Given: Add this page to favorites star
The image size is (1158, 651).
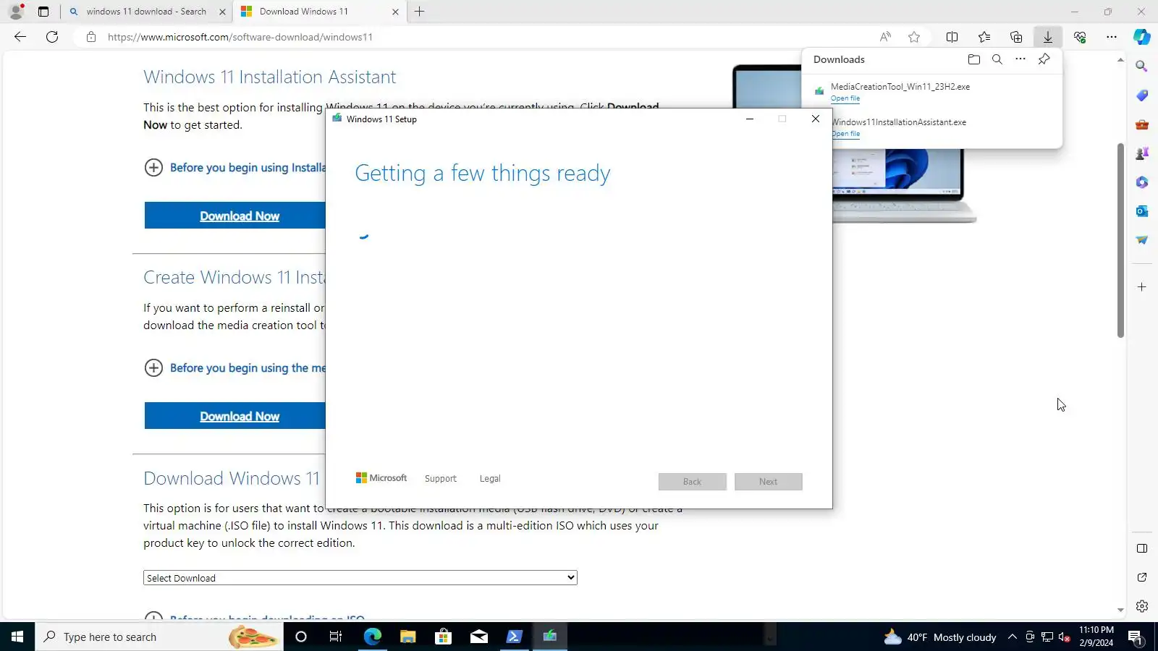Looking at the screenshot, I should click(914, 37).
